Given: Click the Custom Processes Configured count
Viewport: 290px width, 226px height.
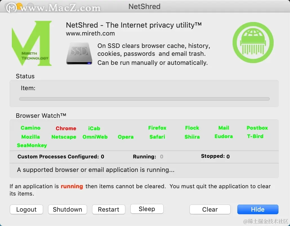Looking at the screenshot, I should pos(102,157).
